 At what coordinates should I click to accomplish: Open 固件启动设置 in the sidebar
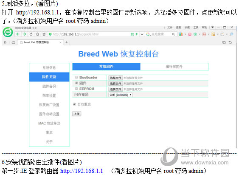tap(49, 114)
